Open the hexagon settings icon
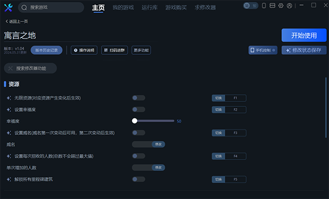The width and height of the screenshot is (329, 199). tap(281, 5)
